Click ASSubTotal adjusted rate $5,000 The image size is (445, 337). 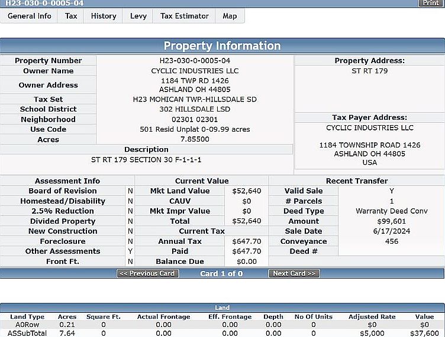click(x=372, y=333)
